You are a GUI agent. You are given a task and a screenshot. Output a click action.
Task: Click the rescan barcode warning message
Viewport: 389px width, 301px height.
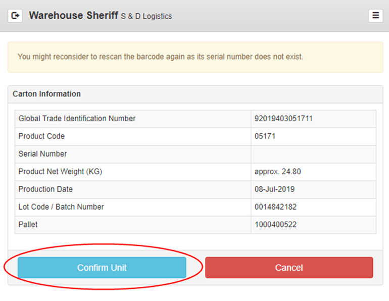(x=160, y=57)
